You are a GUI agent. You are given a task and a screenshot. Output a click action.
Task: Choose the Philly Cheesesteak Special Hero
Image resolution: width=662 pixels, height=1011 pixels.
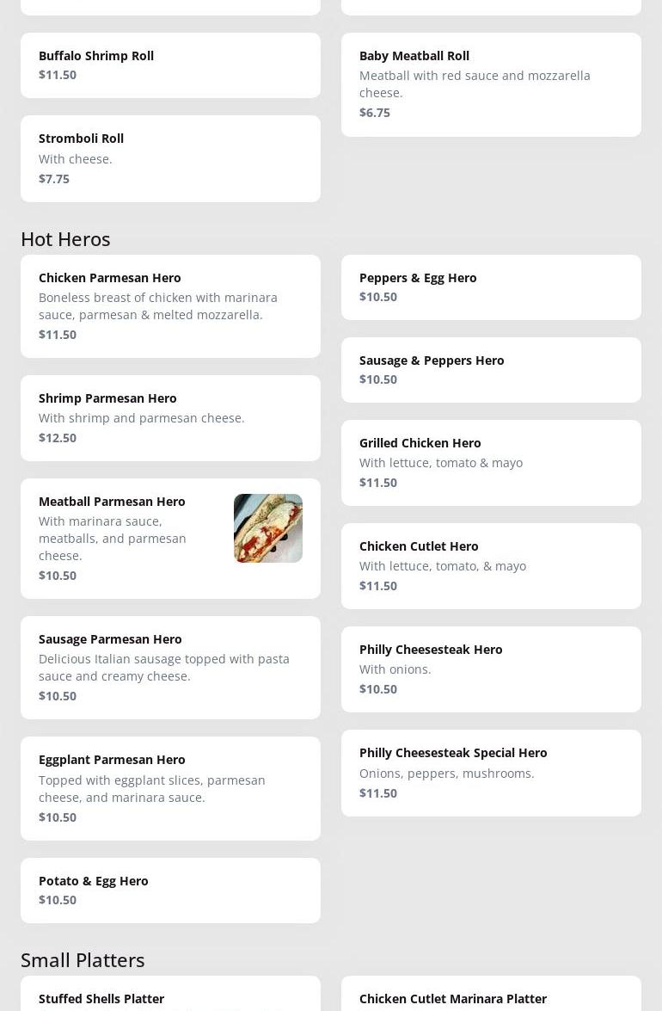491,772
